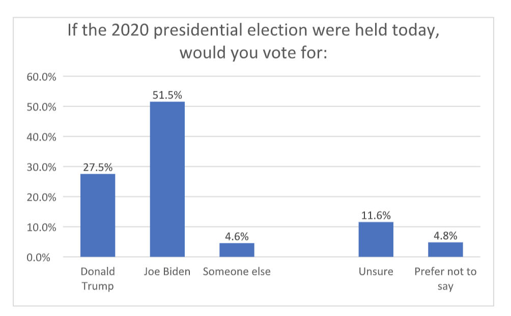
Task: Click the Donald Trump bar
Action: (98, 215)
